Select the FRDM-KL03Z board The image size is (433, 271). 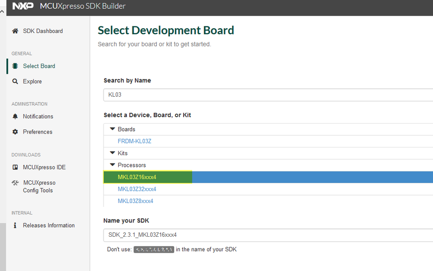(x=134, y=141)
